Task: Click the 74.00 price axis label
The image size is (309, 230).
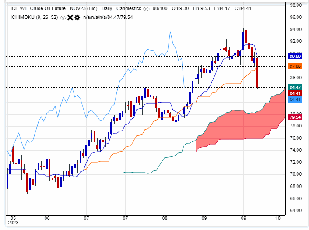Action: 296,150
